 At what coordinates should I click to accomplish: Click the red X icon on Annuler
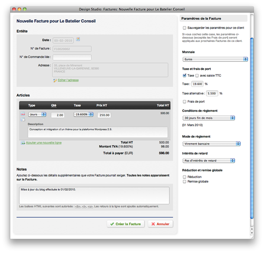[x=153, y=224]
